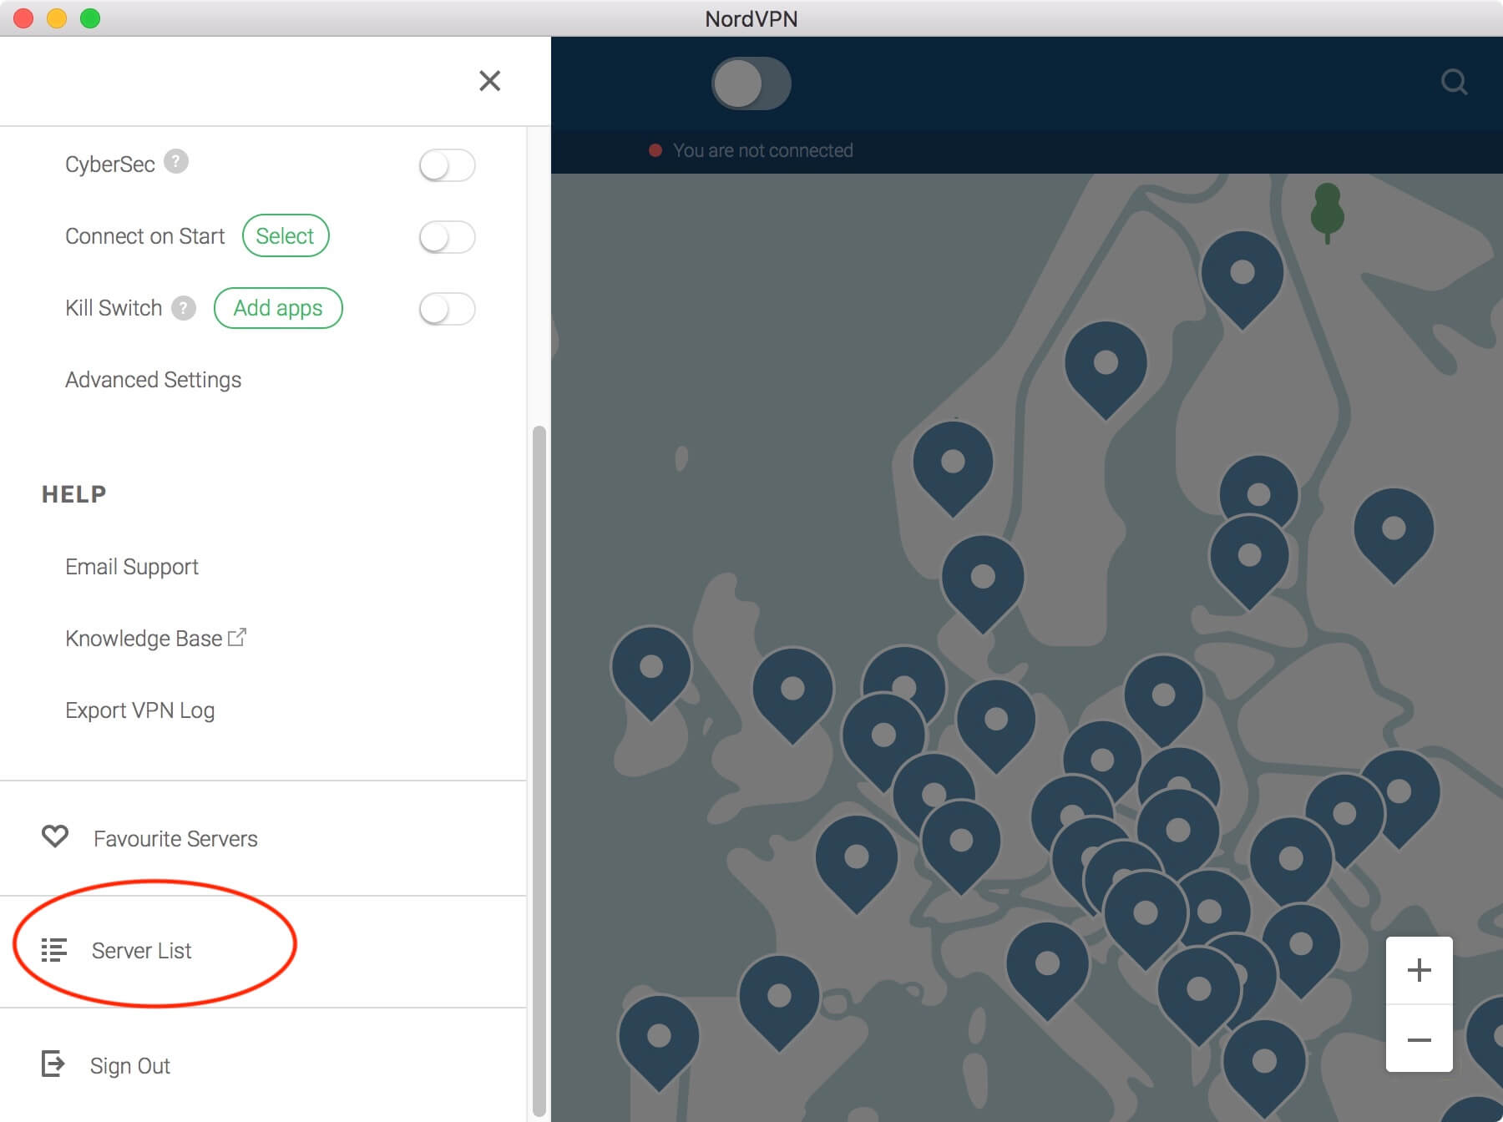Zoom in on the map with plus

pos(1419,970)
